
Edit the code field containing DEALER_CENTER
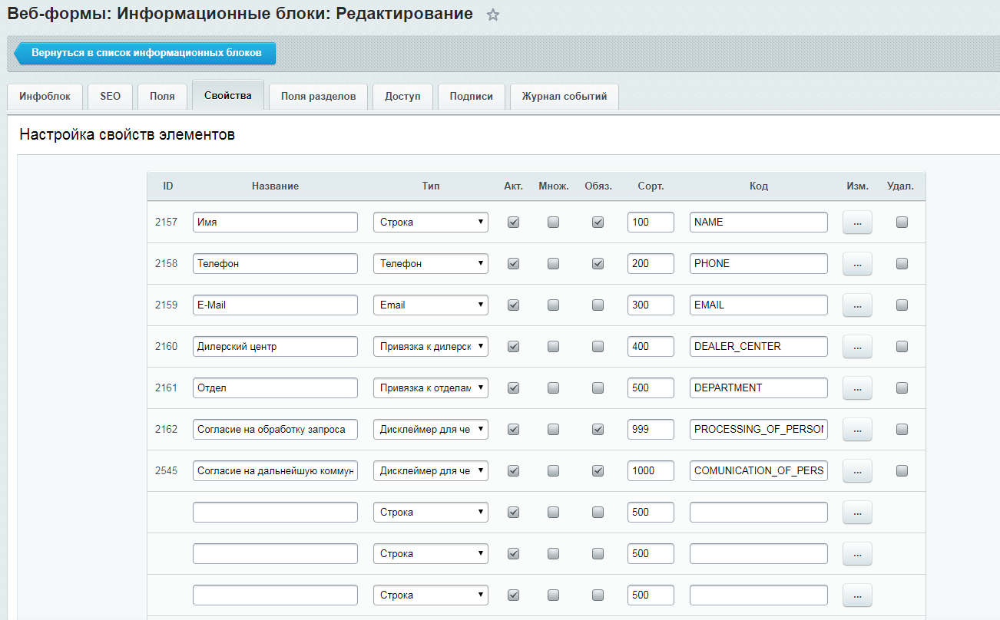coord(759,346)
